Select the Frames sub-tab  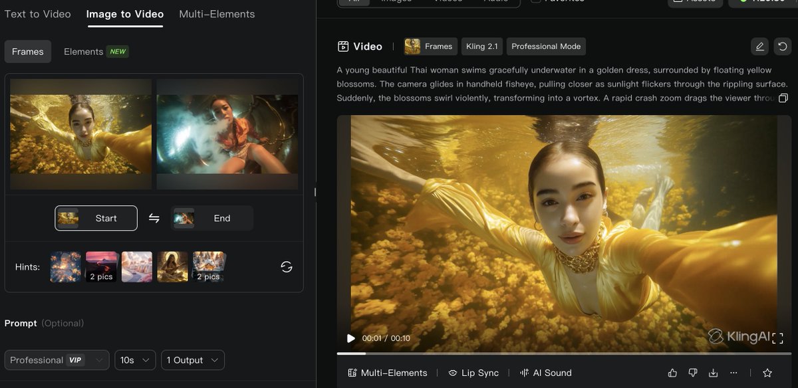[28, 52]
